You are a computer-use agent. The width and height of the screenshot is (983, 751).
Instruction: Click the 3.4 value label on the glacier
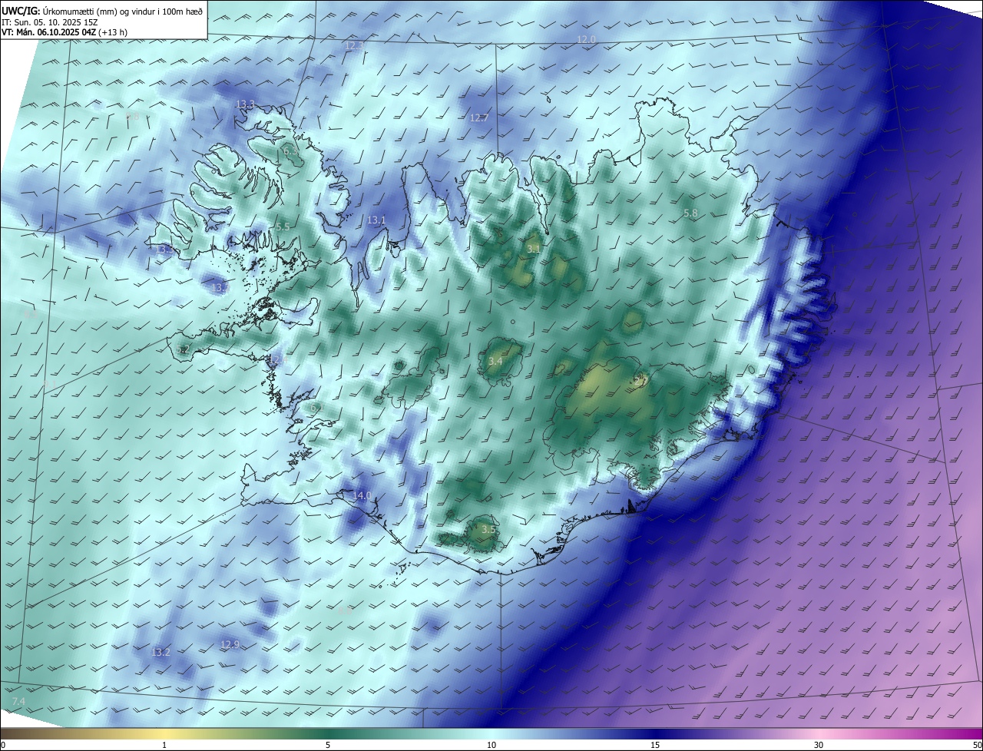coord(495,361)
